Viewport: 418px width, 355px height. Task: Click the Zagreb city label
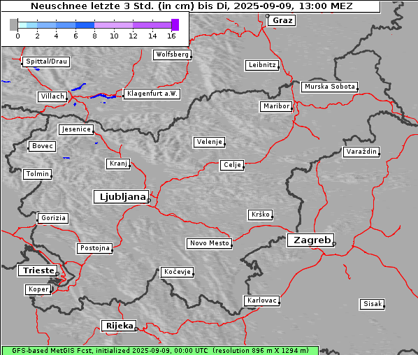[x=310, y=240]
